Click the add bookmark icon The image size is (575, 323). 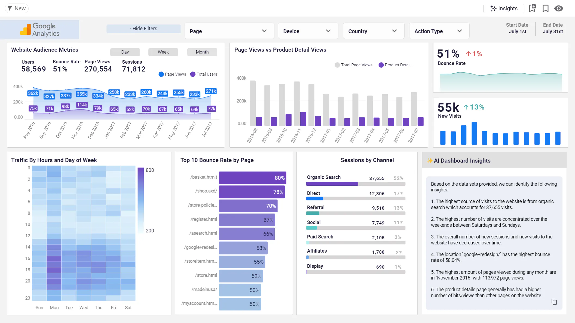pos(532,8)
